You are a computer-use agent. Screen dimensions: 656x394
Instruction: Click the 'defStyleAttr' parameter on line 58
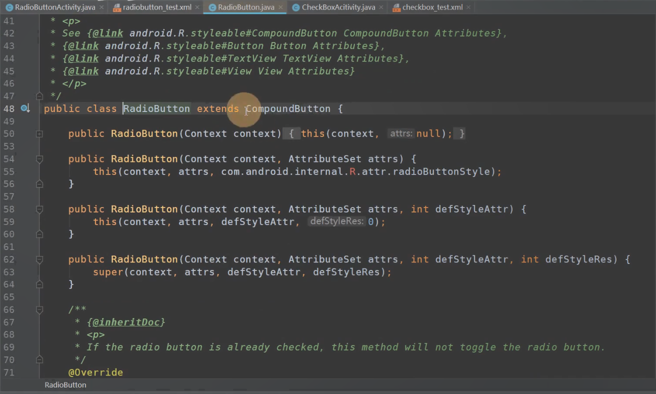click(x=472, y=209)
